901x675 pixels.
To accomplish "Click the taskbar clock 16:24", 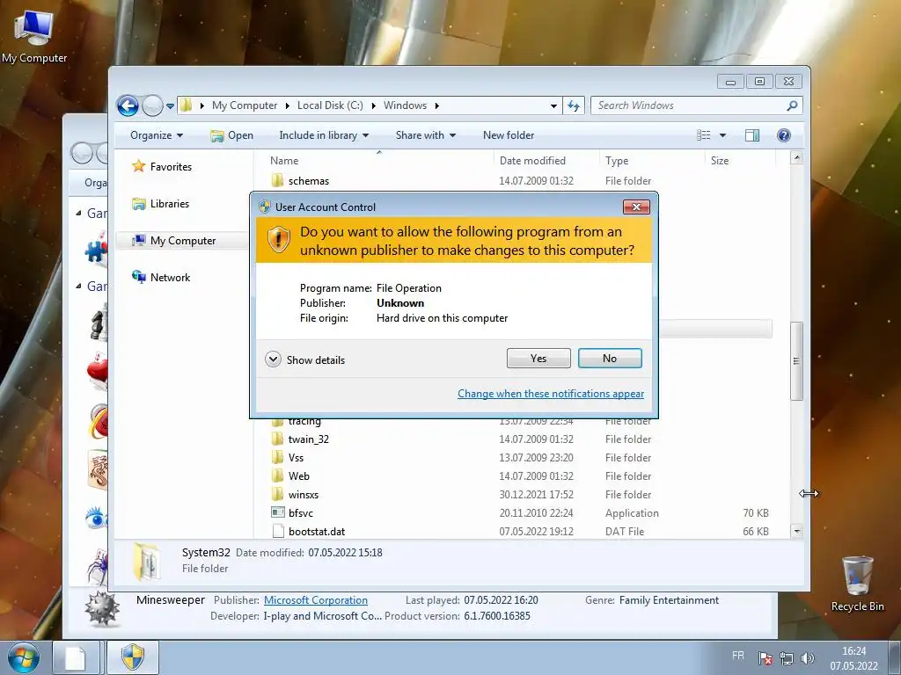I will point(853,658).
